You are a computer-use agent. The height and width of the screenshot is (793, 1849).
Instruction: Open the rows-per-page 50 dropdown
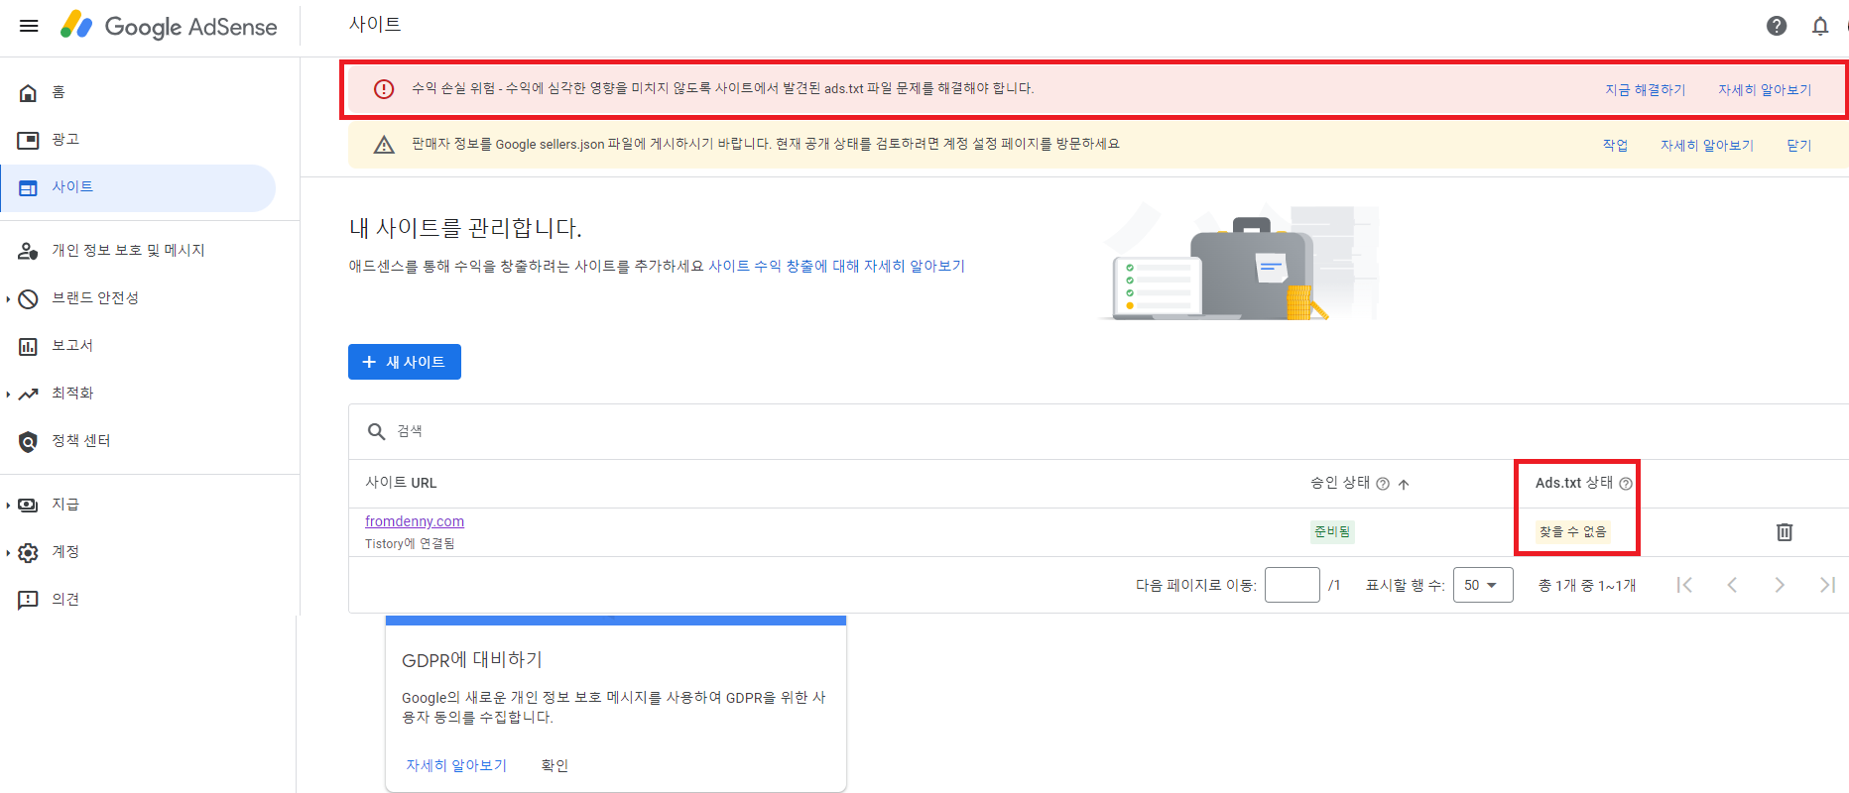pyautogui.click(x=1482, y=585)
